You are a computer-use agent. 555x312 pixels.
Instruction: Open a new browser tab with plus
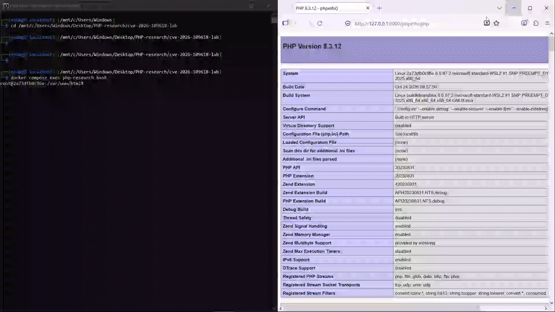(379, 8)
